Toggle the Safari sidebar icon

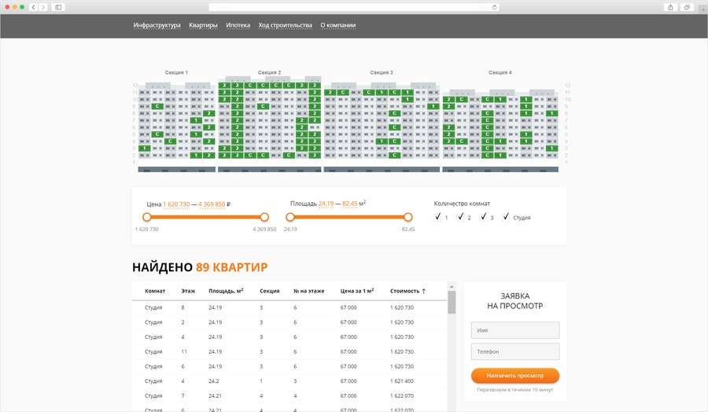click(58, 7)
